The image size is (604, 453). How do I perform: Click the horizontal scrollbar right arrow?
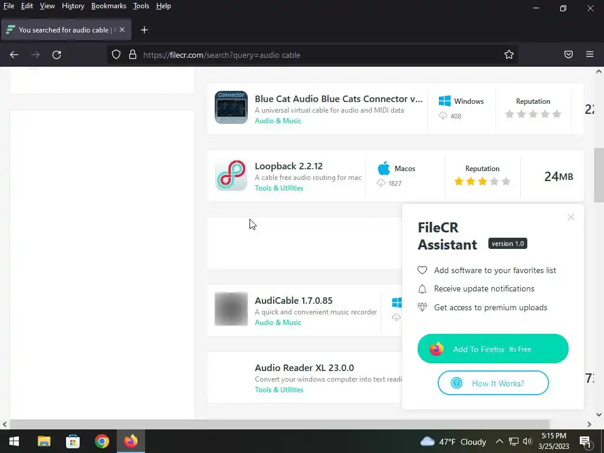(x=589, y=424)
